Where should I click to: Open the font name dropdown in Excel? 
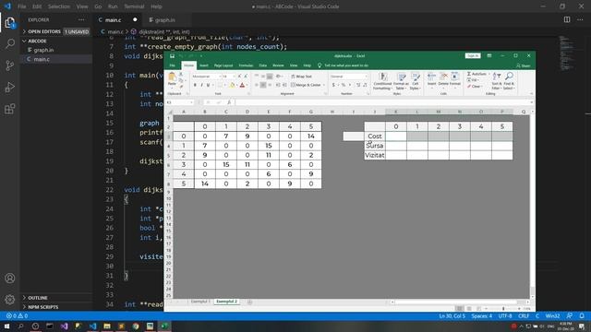click(220, 77)
